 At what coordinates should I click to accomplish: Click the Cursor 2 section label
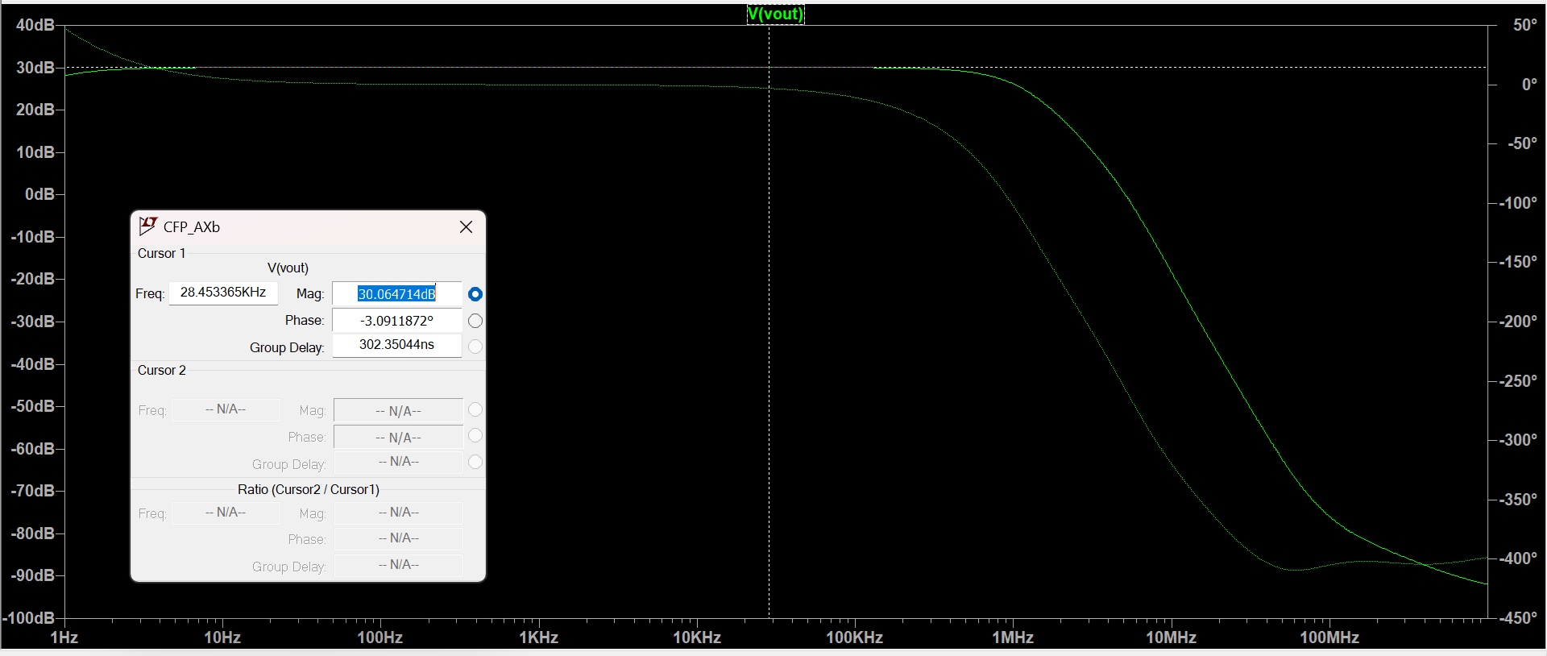pyautogui.click(x=161, y=371)
